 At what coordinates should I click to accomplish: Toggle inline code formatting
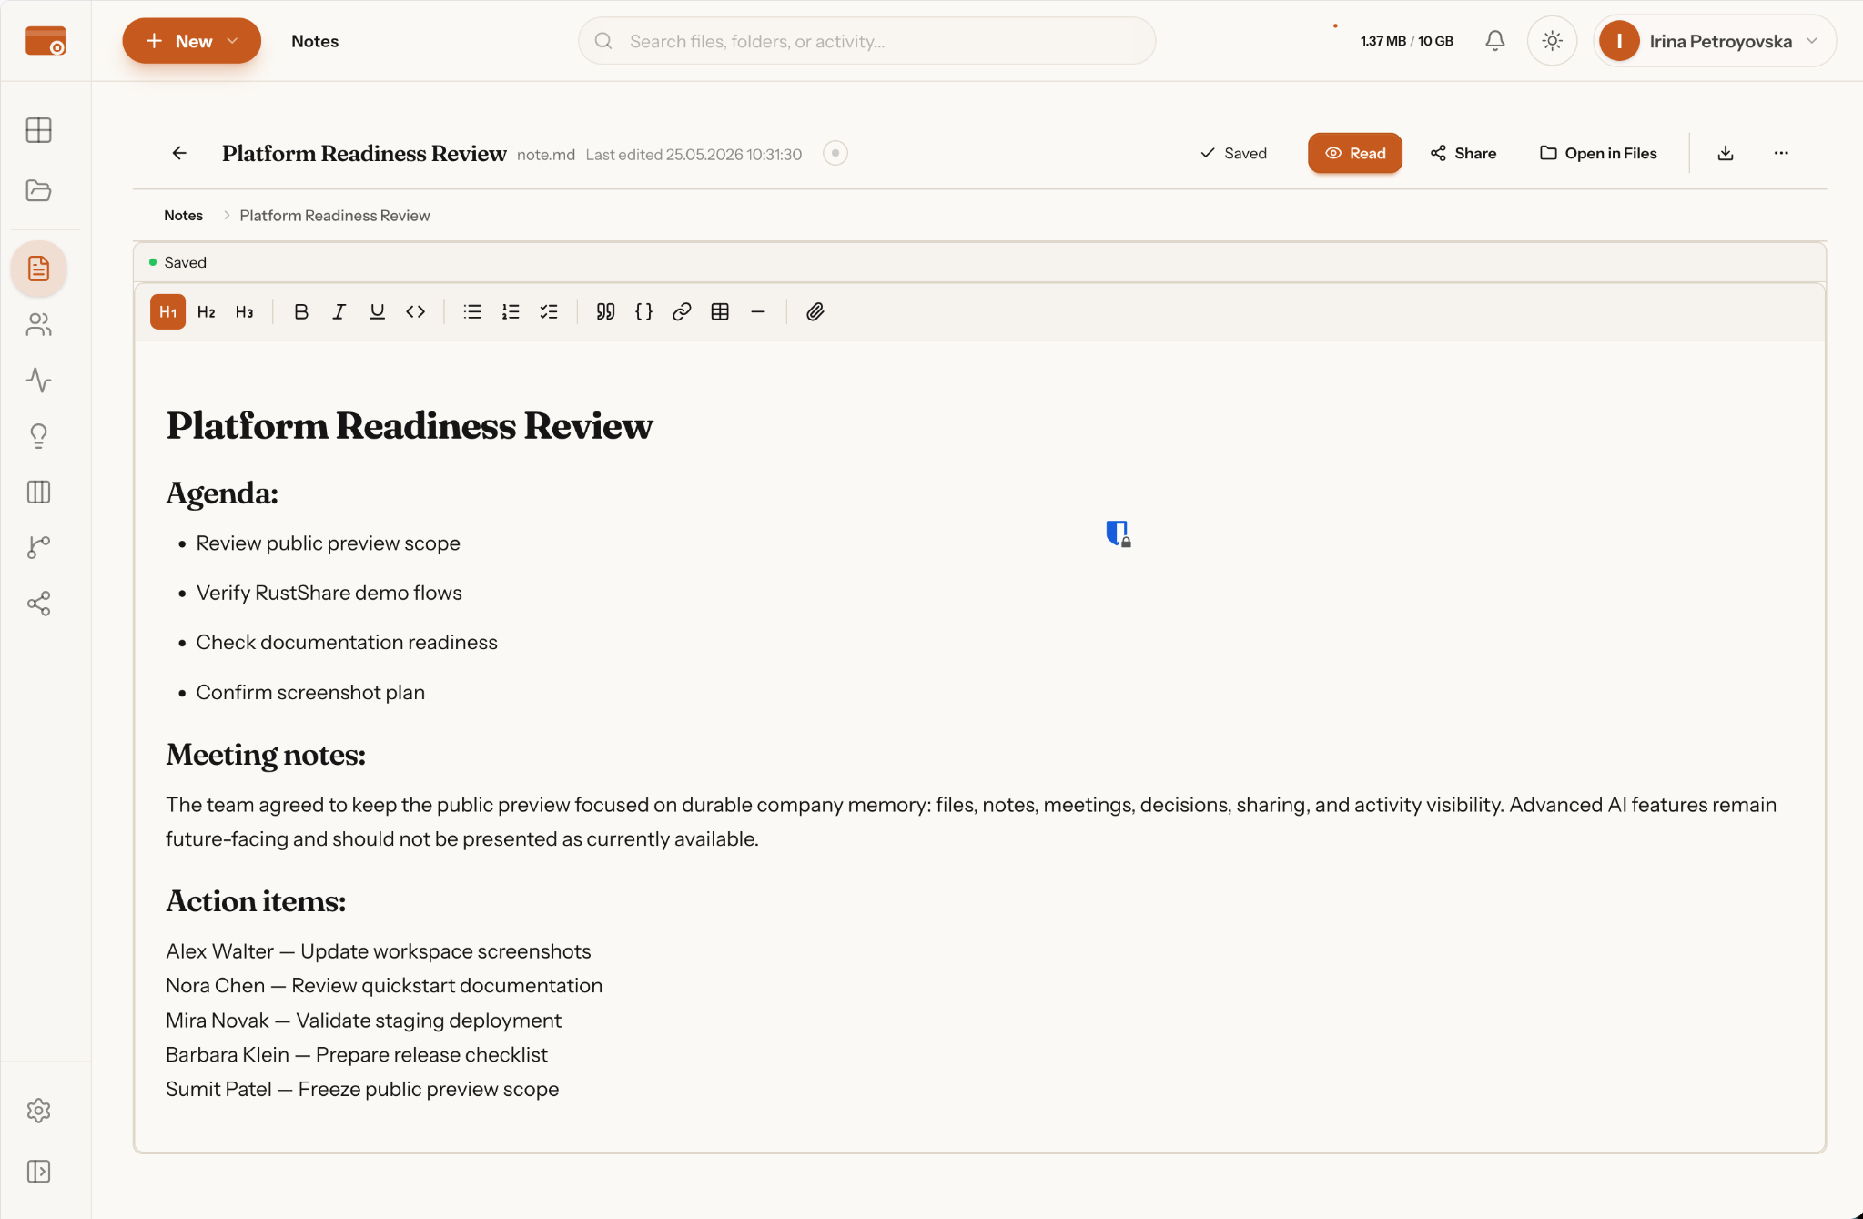[x=415, y=312]
